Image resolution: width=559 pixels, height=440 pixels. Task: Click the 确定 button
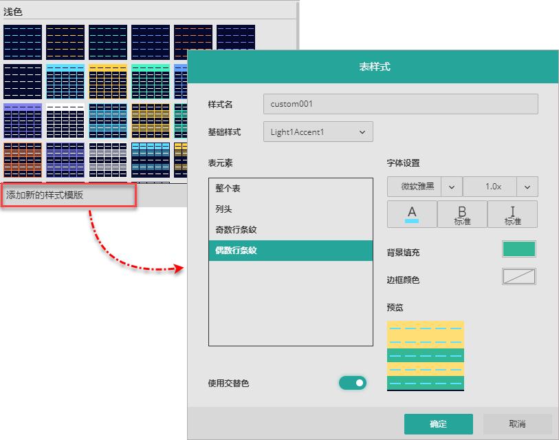point(438,424)
